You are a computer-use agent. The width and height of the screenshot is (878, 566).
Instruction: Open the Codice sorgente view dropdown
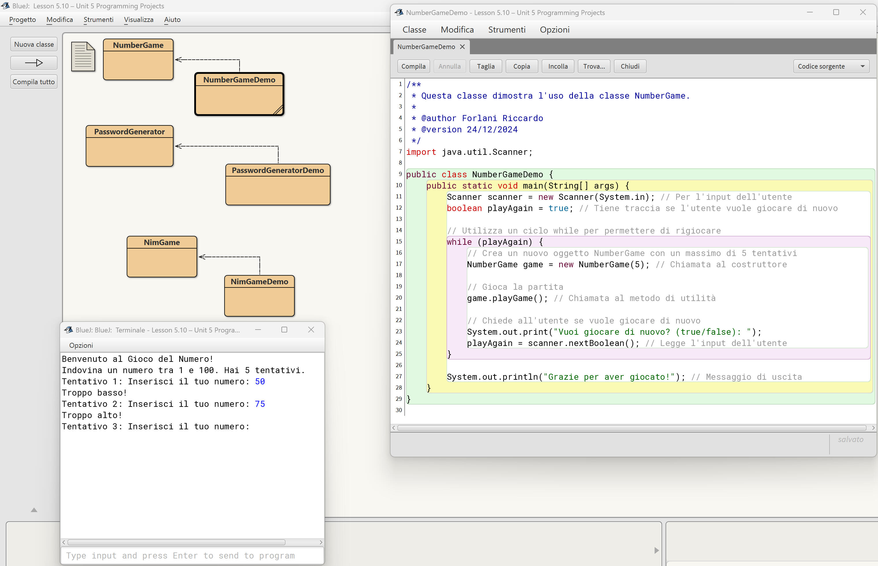pos(831,67)
